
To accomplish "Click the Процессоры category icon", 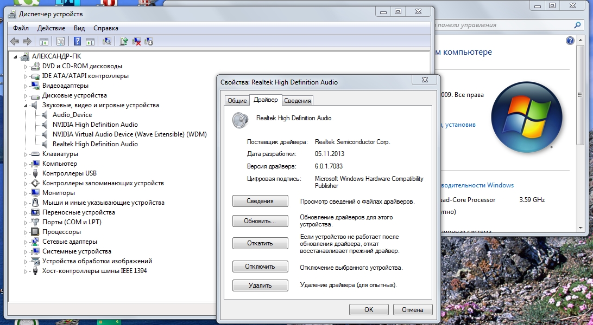I will click(x=35, y=232).
